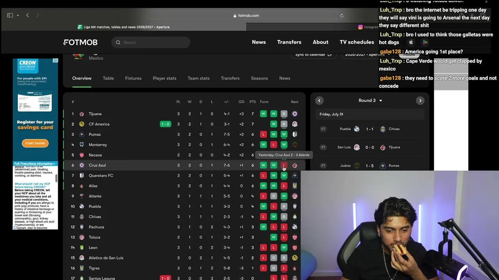Click the Santos Laguna team name
Screen dimensions: 499x280
102,278
